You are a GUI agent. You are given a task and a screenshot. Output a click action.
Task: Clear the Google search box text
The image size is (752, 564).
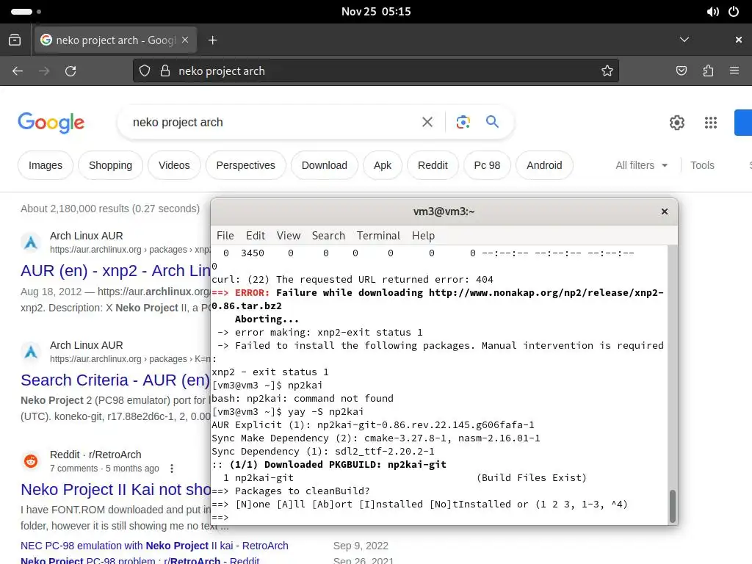click(427, 123)
